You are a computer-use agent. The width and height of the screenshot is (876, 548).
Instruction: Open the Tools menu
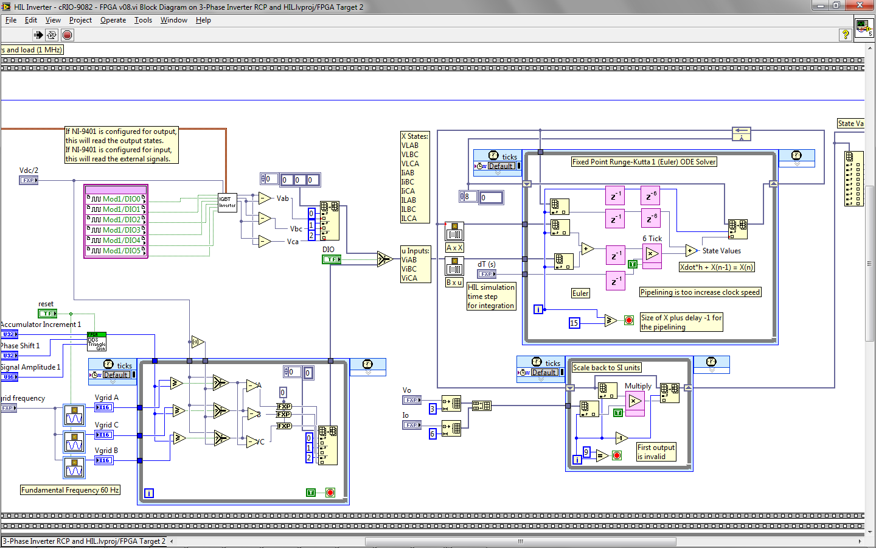[143, 20]
